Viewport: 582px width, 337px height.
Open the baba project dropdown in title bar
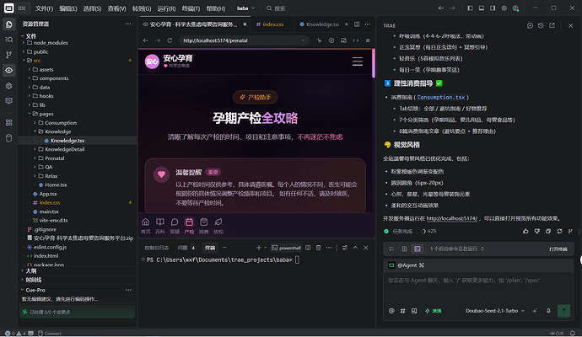tap(245, 8)
